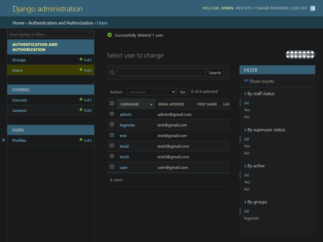323x242 pixels.
Task: Click the Search button
Action: [215, 73]
